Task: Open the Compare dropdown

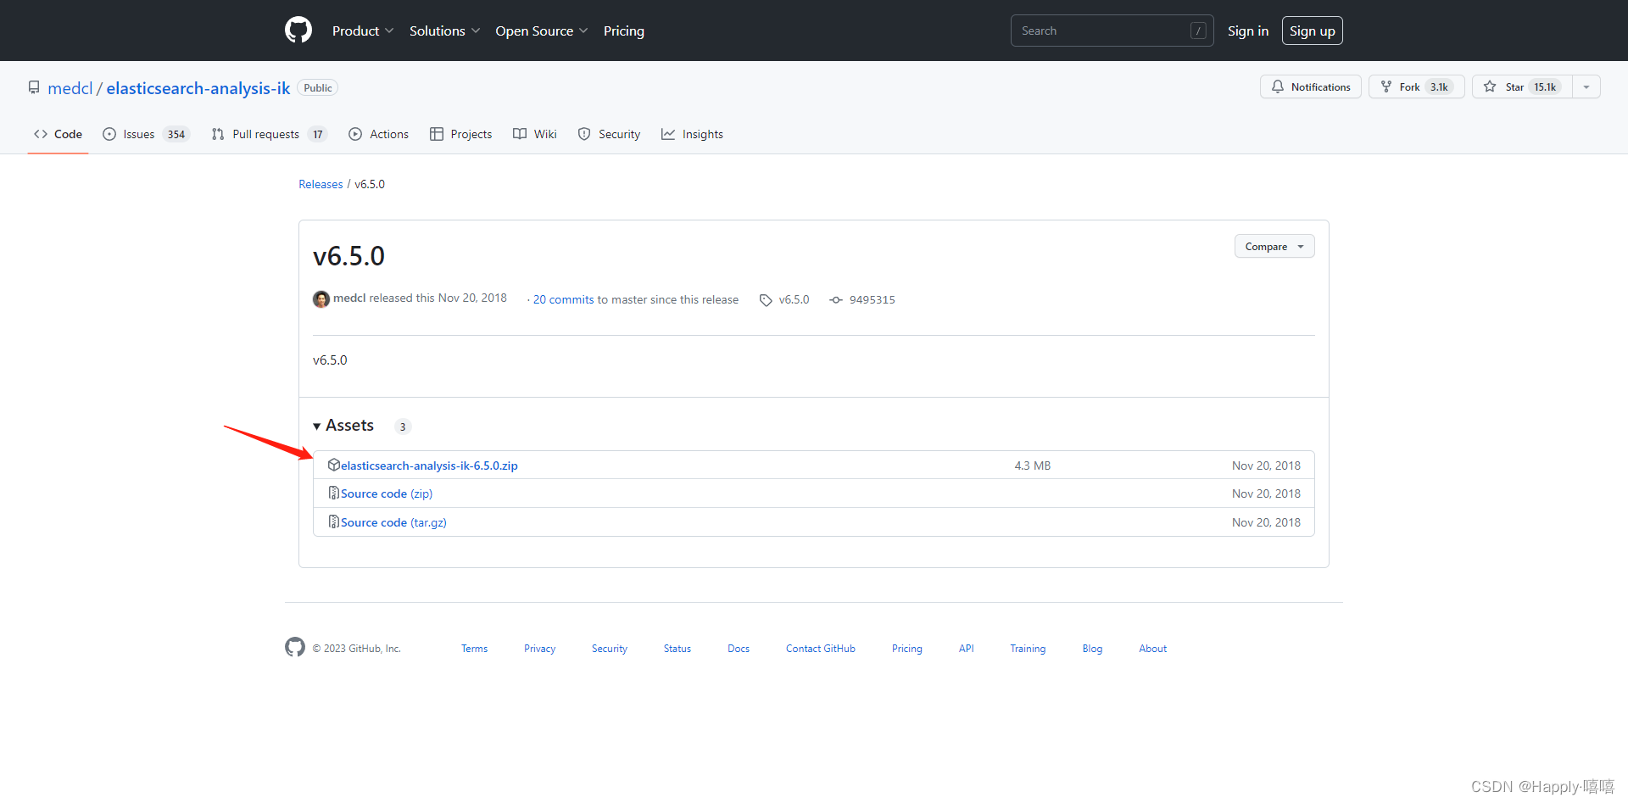Action: click(x=1274, y=246)
